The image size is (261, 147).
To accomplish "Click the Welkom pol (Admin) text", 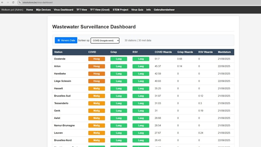I will (12, 10).
